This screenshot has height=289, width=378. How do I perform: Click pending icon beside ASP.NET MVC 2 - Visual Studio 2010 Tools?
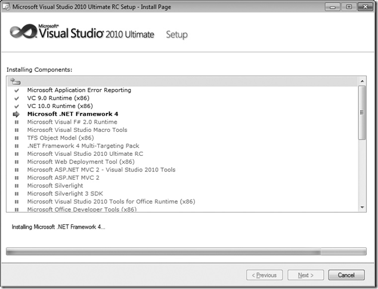pyautogui.click(x=17, y=170)
